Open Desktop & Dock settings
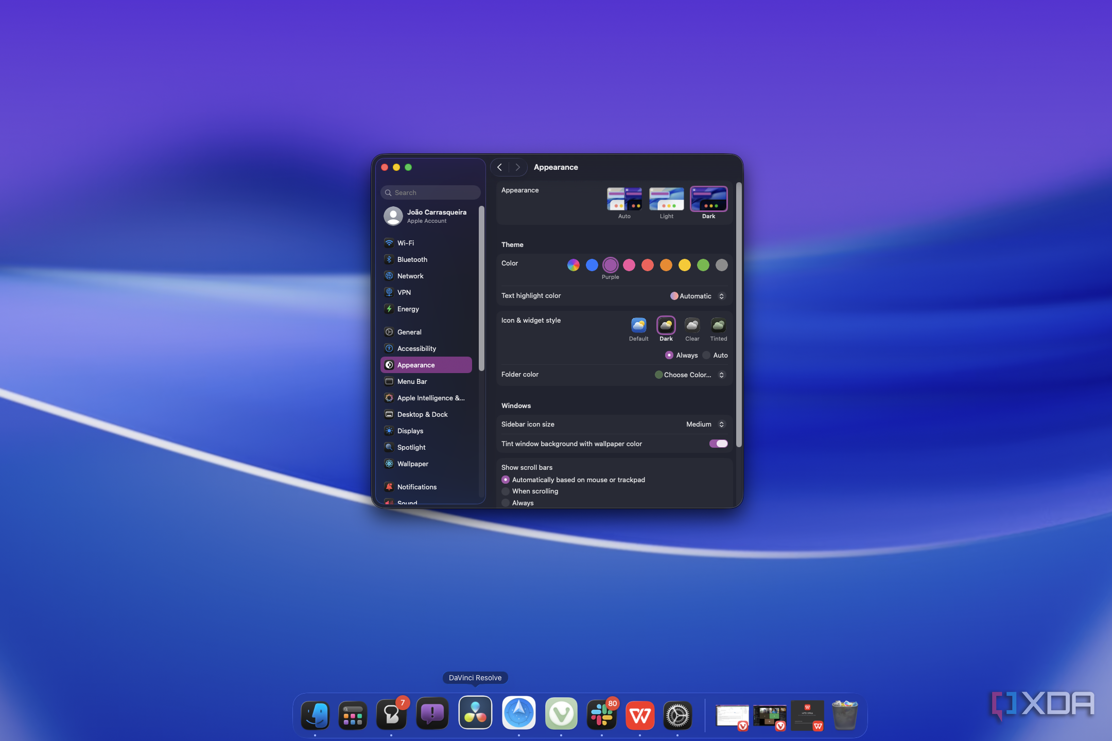1112x741 pixels. 426,414
